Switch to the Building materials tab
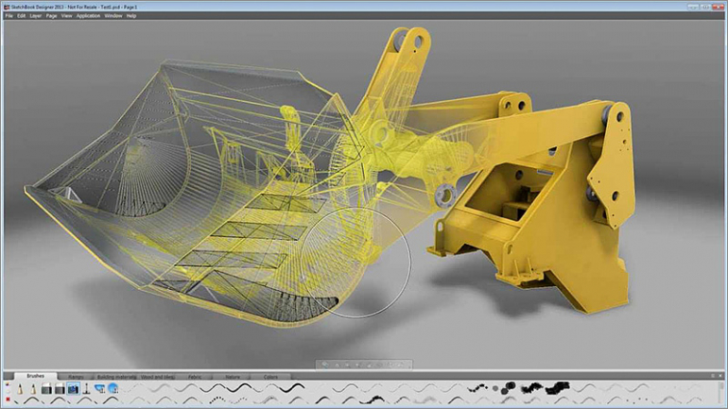 point(117,376)
